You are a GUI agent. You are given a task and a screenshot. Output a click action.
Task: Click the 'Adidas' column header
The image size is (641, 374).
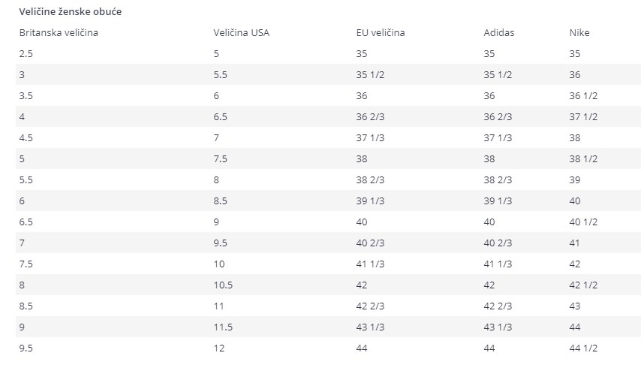(498, 33)
